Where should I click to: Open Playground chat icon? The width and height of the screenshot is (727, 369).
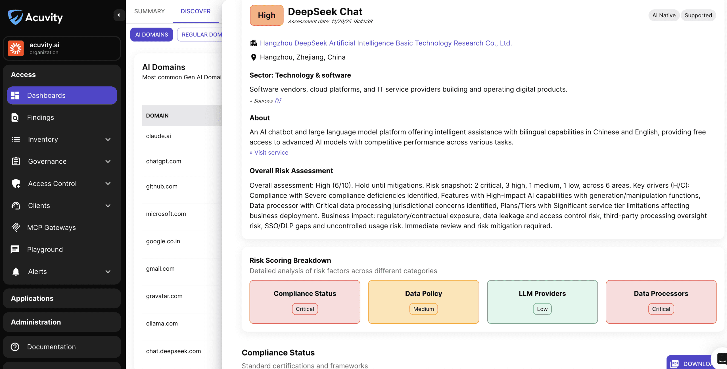click(15, 249)
